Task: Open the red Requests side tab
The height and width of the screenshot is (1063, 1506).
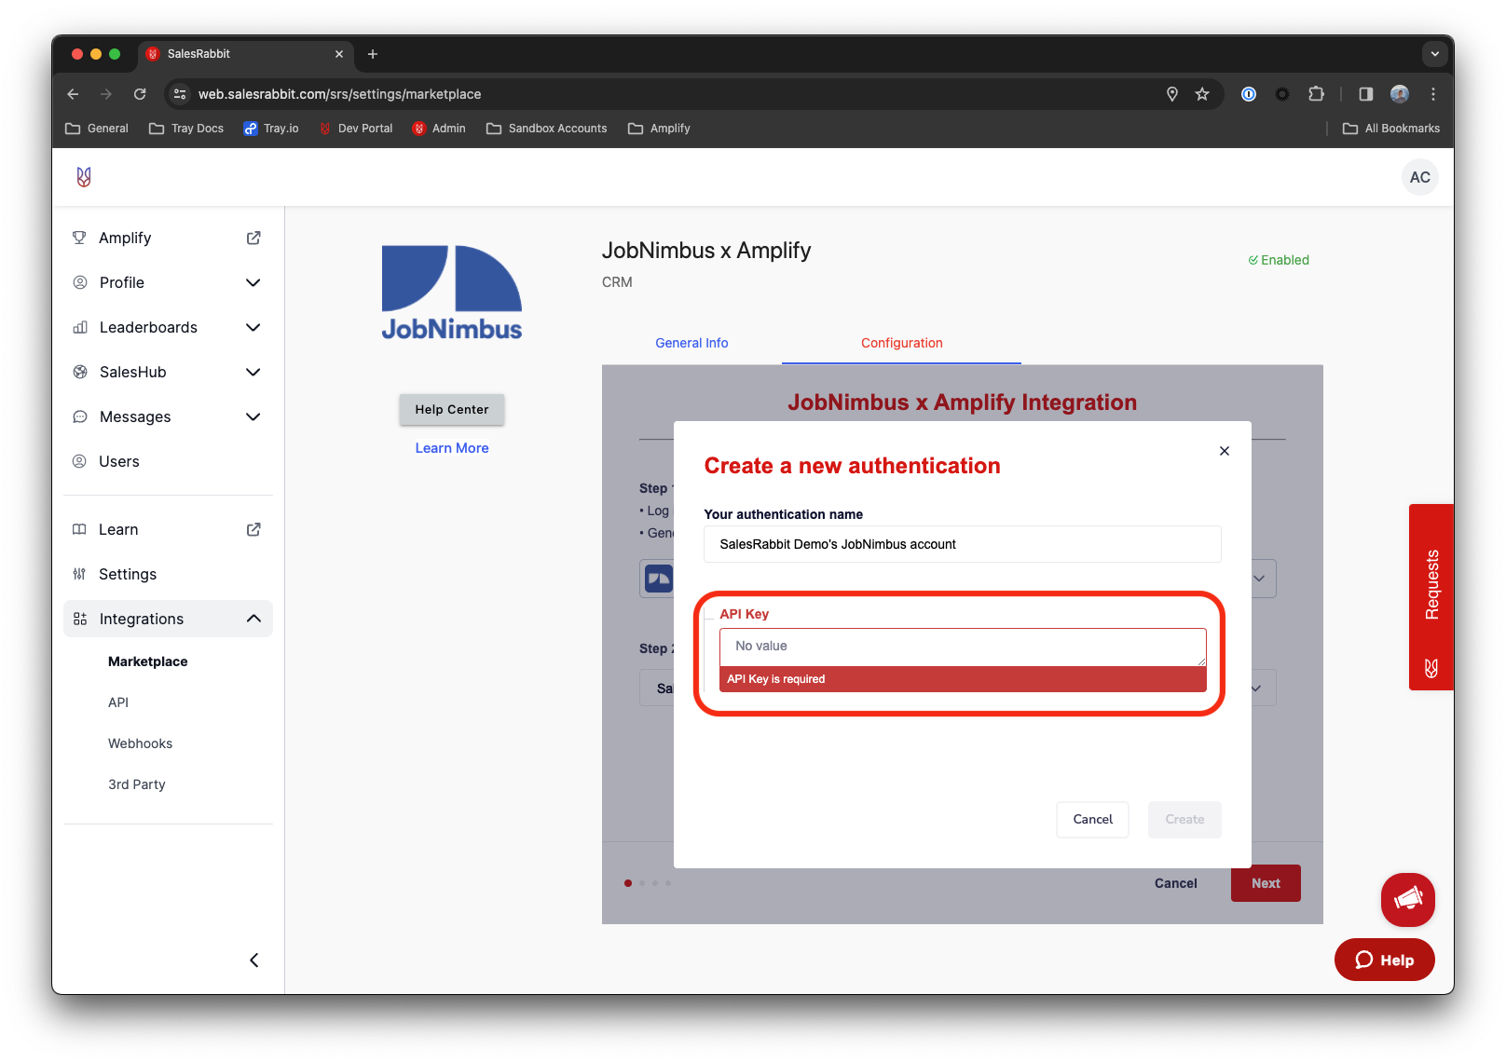Action: (1431, 597)
